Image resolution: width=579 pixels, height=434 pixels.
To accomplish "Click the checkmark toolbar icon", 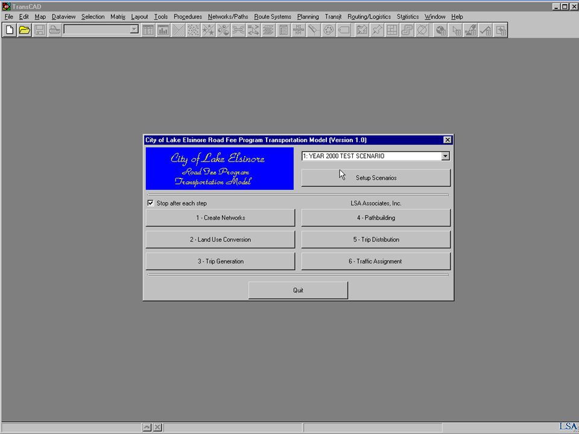I will [x=486, y=30].
